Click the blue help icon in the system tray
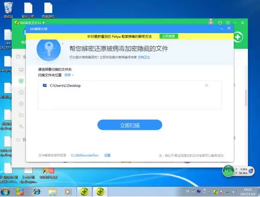This screenshot has width=260, height=197. click(x=199, y=191)
